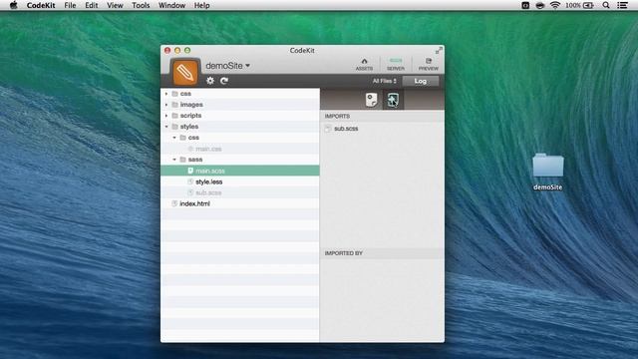Open the CodeKit menu
638x359 pixels.
coord(41,5)
